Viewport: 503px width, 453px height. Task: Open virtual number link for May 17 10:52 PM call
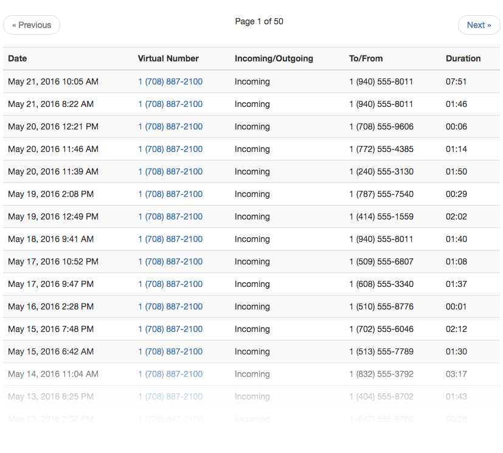[x=170, y=261]
